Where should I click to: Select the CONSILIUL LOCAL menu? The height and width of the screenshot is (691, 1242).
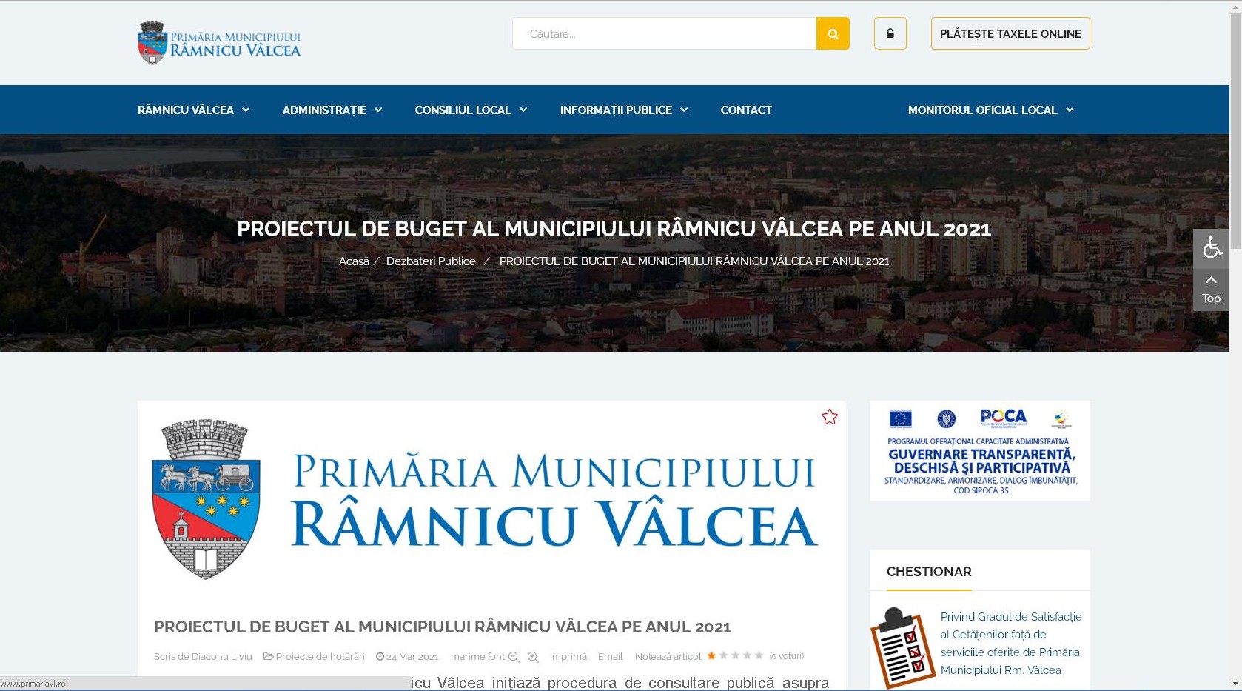pyautogui.click(x=469, y=110)
